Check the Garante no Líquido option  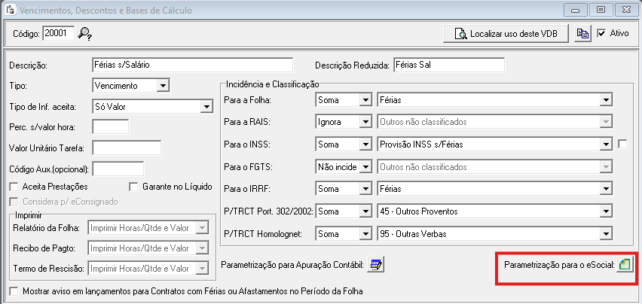coord(135,187)
